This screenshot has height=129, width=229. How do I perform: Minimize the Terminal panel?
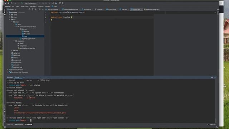point(215,77)
